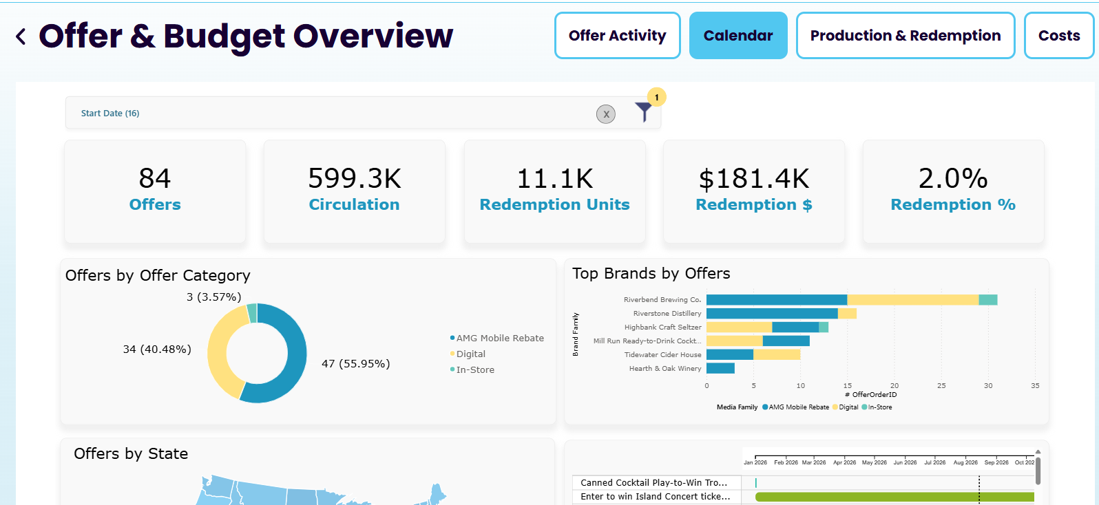The height and width of the screenshot is (505, 1099).
Task: Click the 47 (55.95%) donut label
Action: point(355,363)
